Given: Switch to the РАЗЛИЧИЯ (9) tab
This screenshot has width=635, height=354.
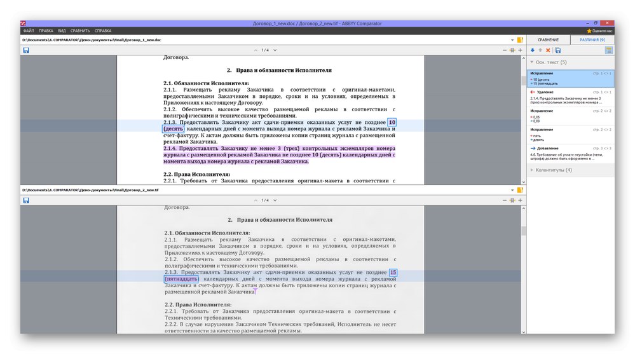Looking at the screenshot, I should (592, 39).
